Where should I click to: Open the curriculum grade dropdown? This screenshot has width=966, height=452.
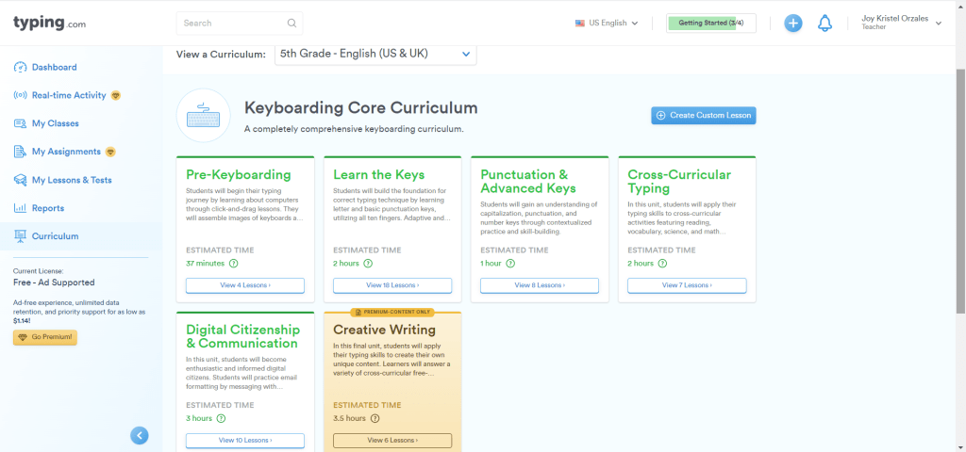[375, 54]
